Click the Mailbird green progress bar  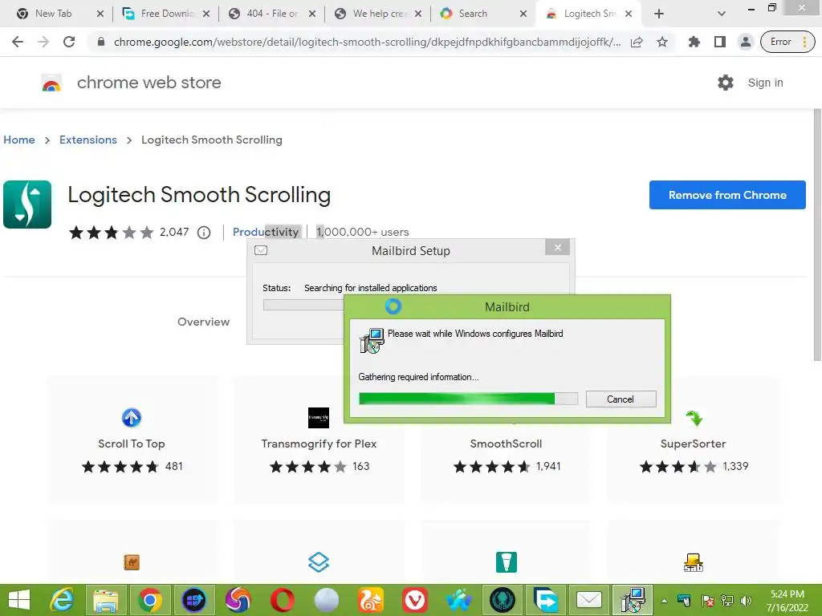click(x=468, y=399)
